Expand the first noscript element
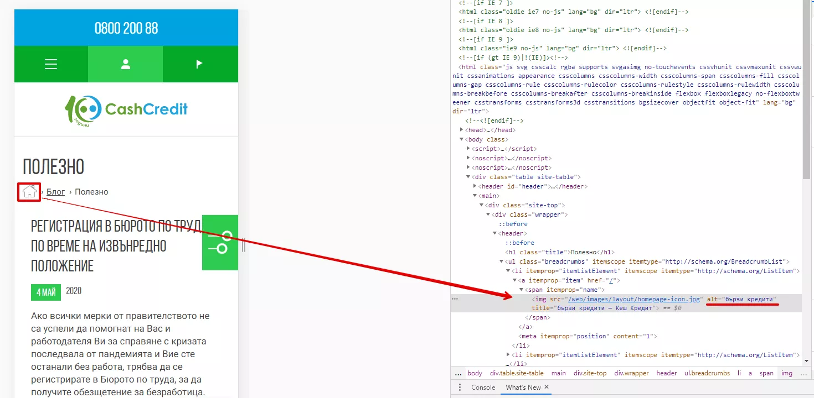 (468, 158)
